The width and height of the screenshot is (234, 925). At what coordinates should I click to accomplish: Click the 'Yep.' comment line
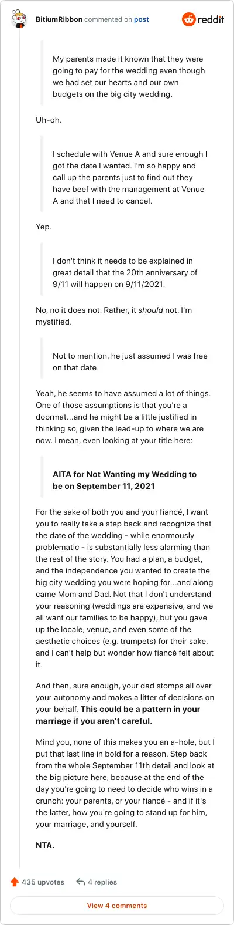tap(43, 227)
